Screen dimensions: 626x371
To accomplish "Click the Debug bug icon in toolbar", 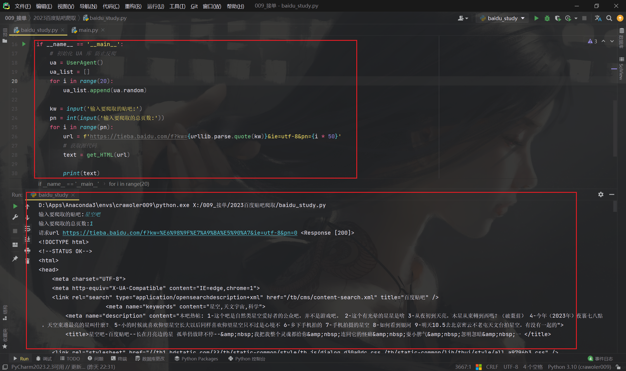I will click(547, 18).
